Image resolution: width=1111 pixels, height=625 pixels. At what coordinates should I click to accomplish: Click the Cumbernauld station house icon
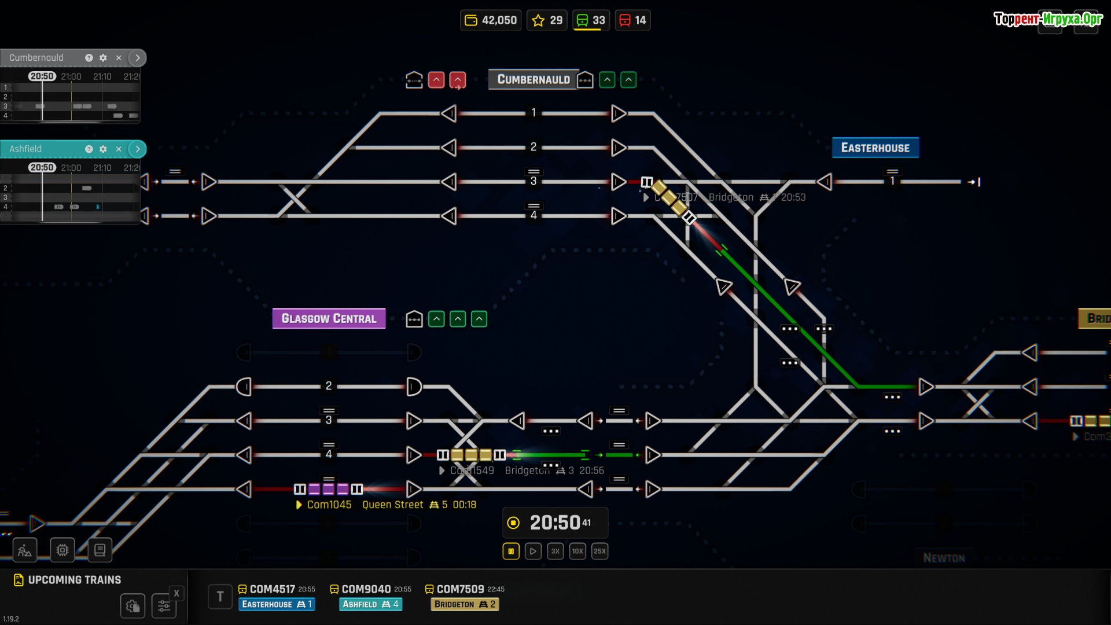click(x=585, y=80)
